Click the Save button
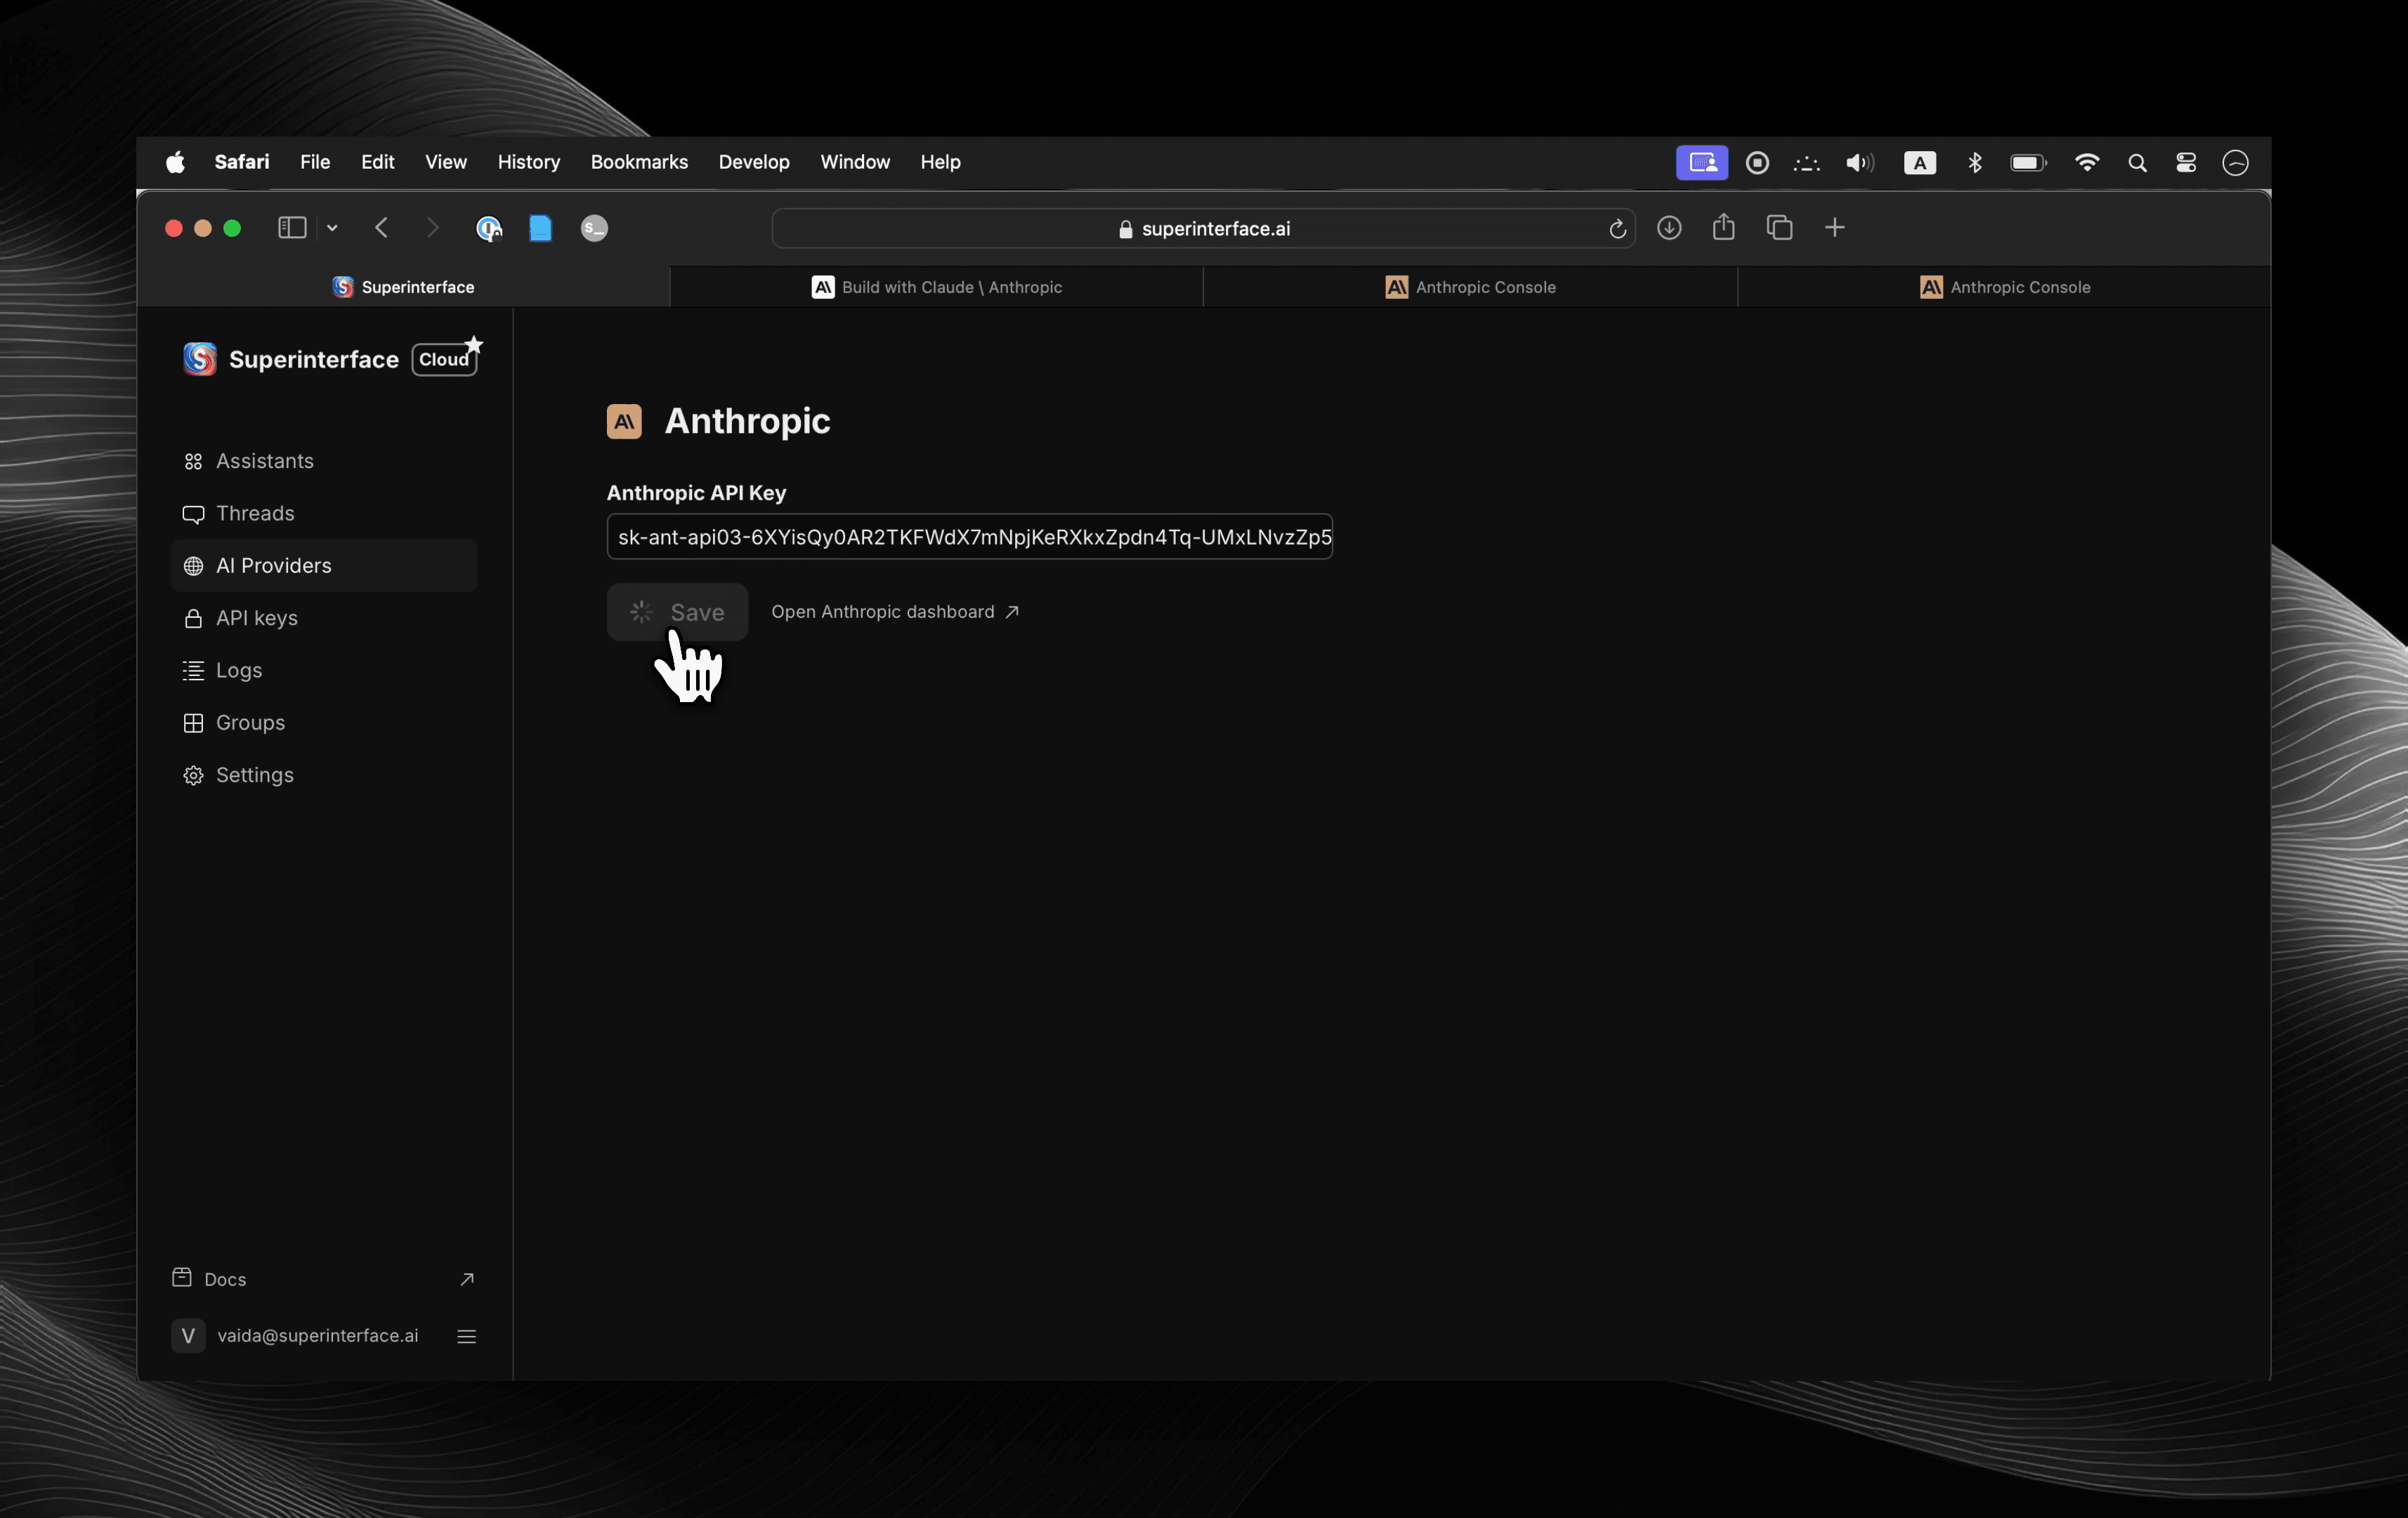This screenshot has width=2408, height=1518. pyautogui.click(x=677, y=611)
